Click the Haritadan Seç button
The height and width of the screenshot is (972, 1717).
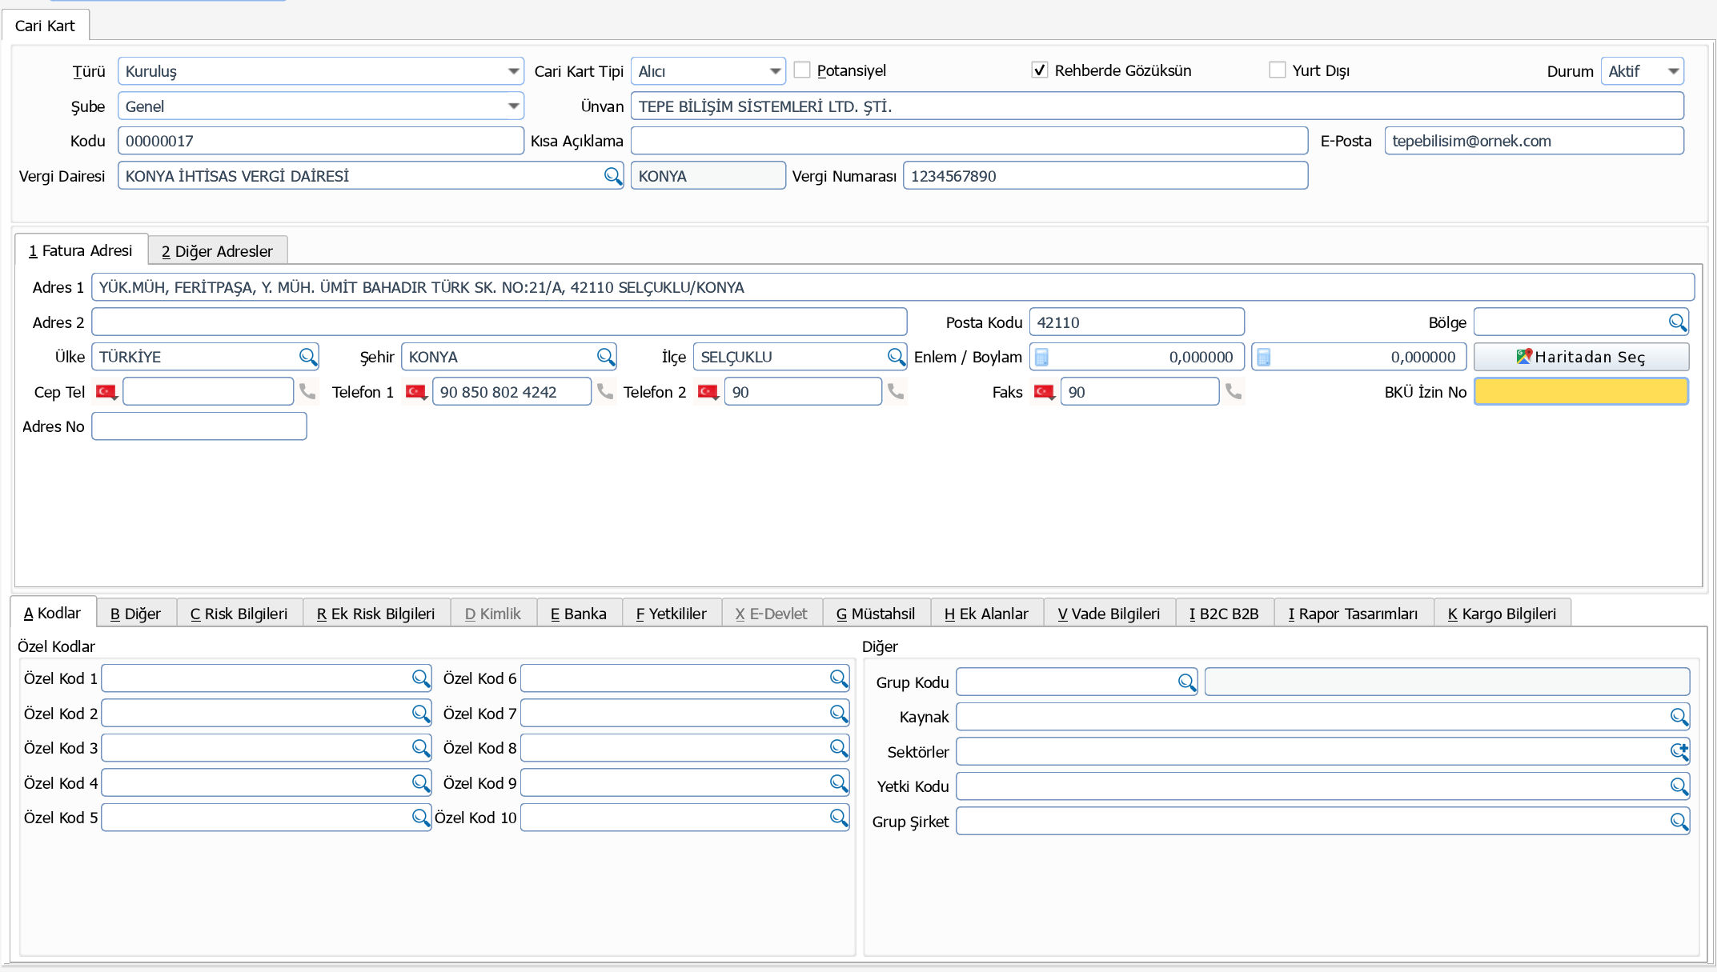pyautogui.click(x=1581, y=357)
